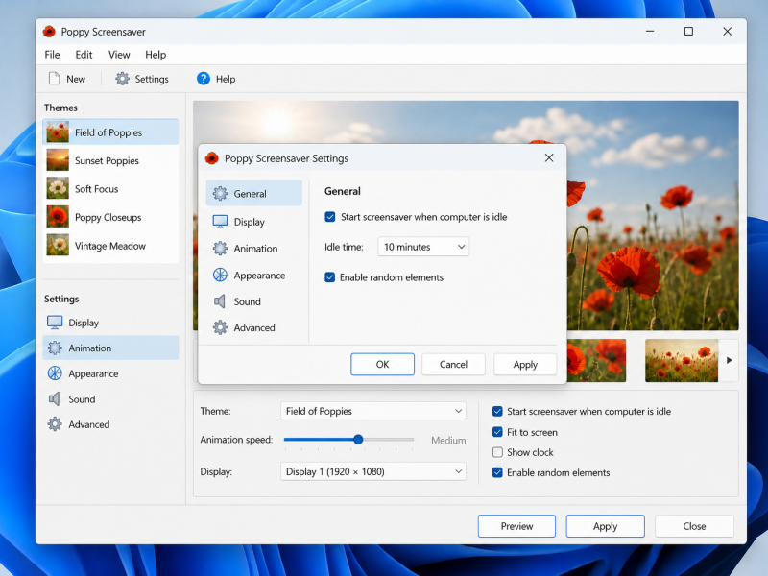Click the Display monitor icon in Settings dialog
The image size is (768, 576).
click(x=220, y=222)
